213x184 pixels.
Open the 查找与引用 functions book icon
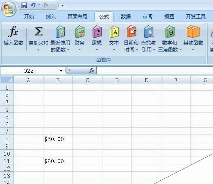149,31
